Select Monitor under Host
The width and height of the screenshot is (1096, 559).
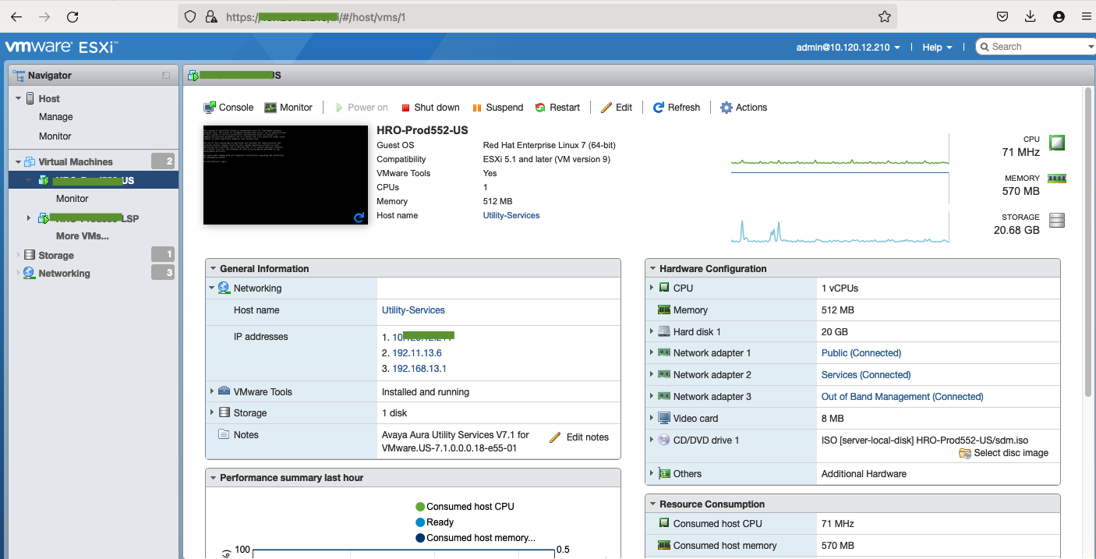(x=55, y=136)
